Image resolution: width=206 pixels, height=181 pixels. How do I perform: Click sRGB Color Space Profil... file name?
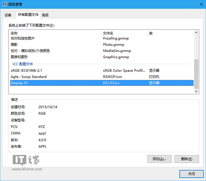124,70
